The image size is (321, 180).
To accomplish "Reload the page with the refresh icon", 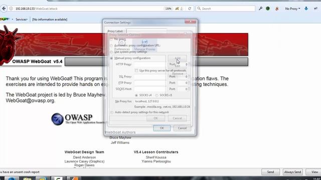I will pyautogui.click(x=190, y=8).
